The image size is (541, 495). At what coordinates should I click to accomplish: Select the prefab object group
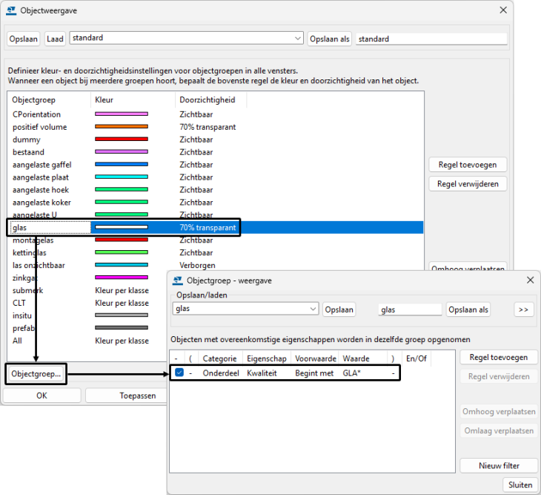pyautogui.click(x=24, y=328)
